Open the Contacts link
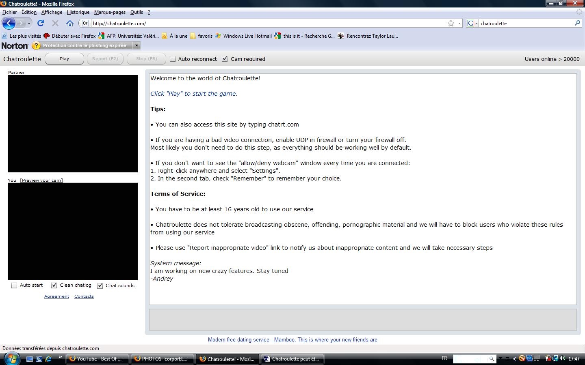Viewport: 585px width, 365px height. (x=84, y=296)
